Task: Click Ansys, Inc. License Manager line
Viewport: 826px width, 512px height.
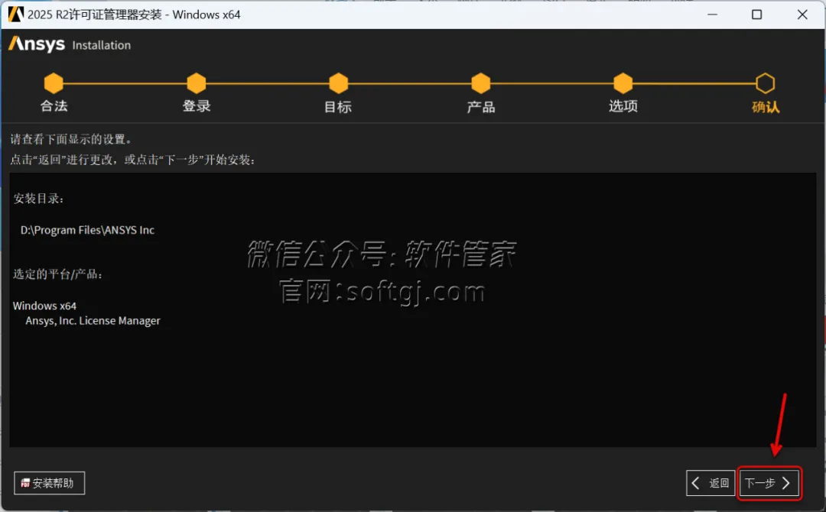Action: (93, 320)
